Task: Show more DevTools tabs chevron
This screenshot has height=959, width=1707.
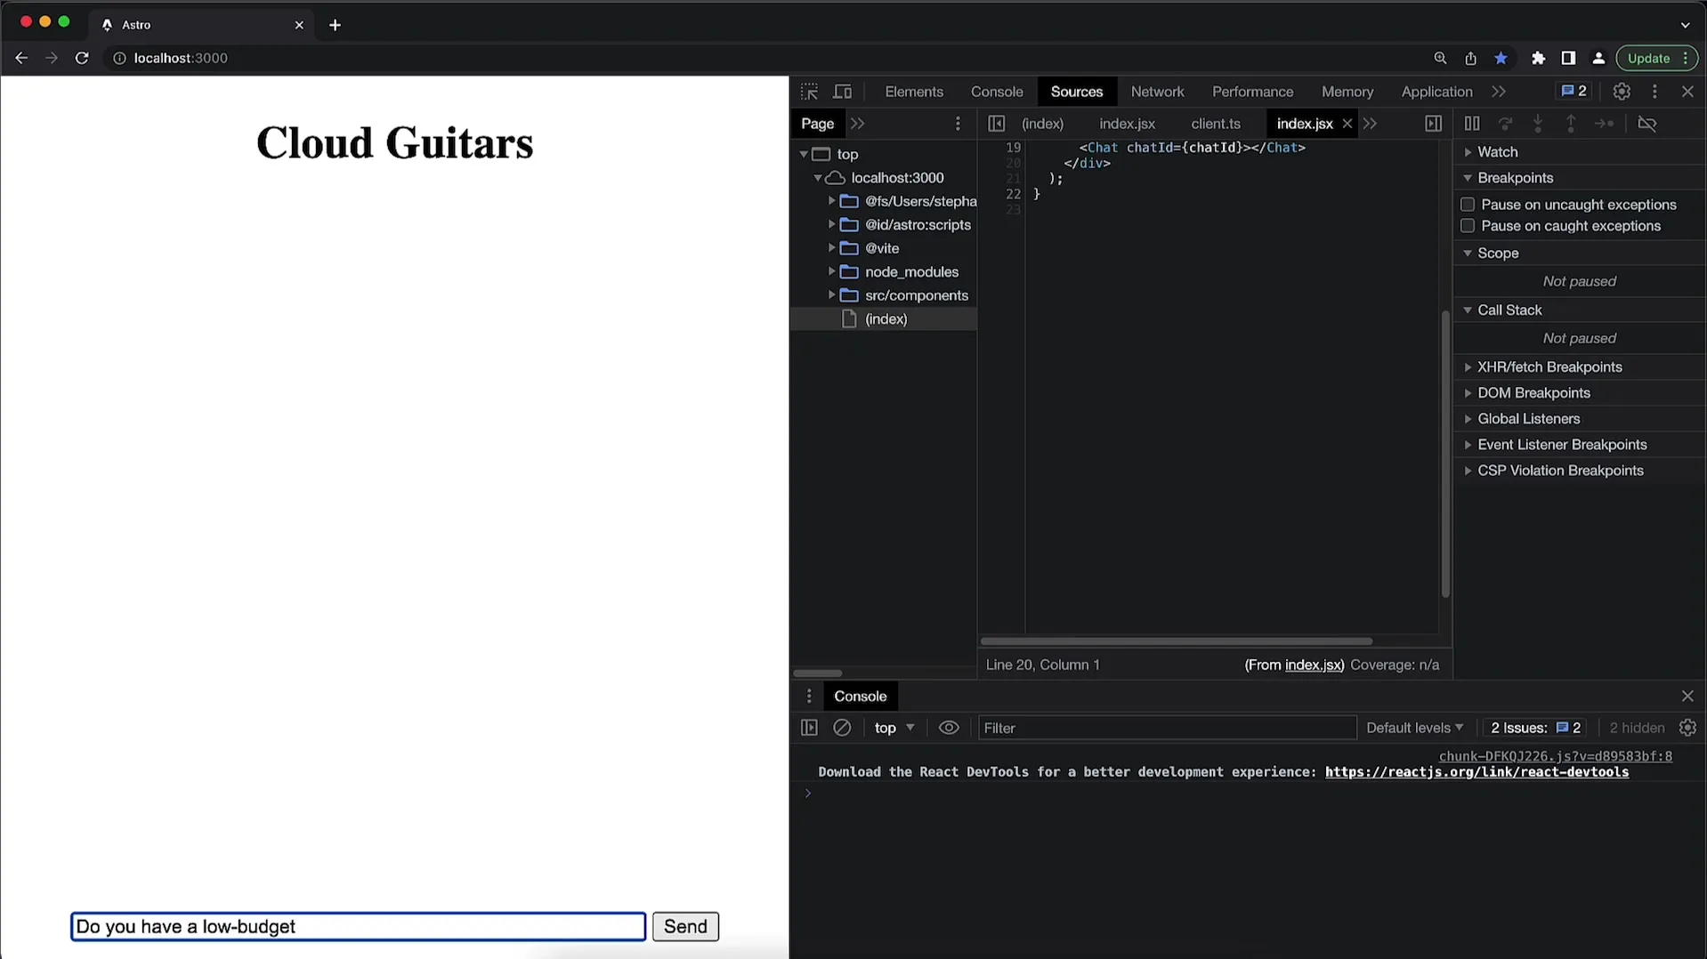Action: coord(1499,92)
